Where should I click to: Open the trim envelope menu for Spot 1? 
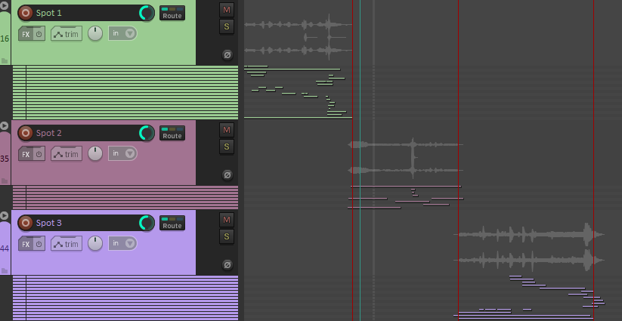67,34
